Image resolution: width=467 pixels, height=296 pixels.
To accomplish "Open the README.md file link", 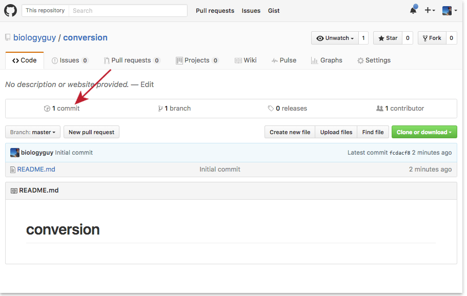I will (36, 169).
